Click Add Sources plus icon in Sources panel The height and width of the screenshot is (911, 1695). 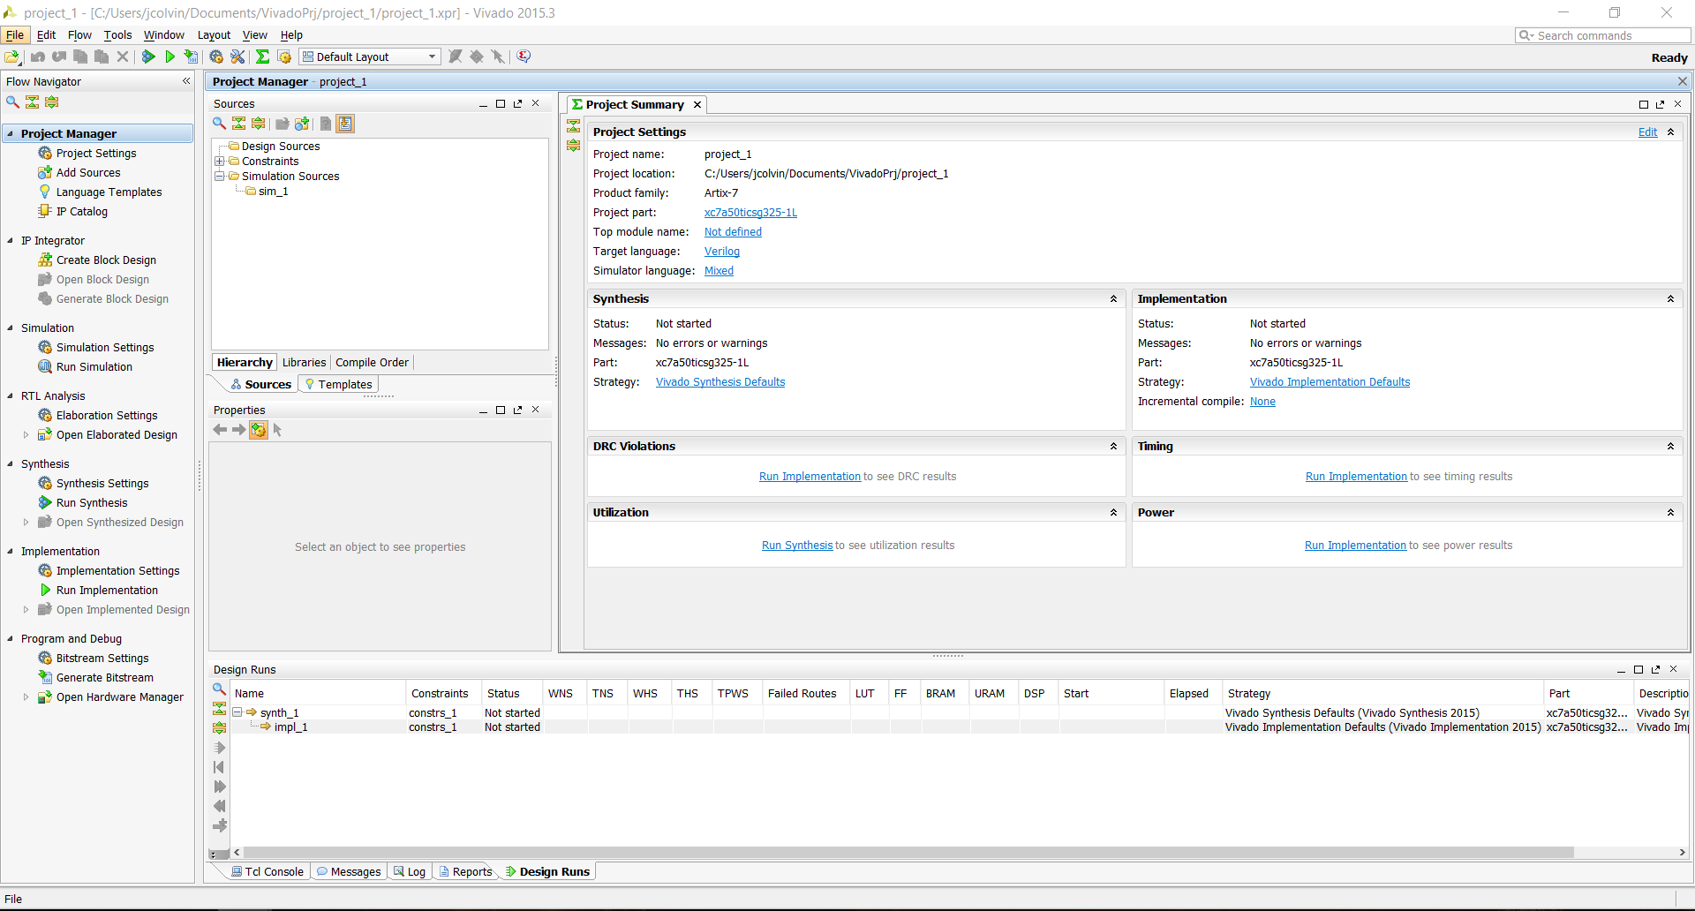(302, 124)
